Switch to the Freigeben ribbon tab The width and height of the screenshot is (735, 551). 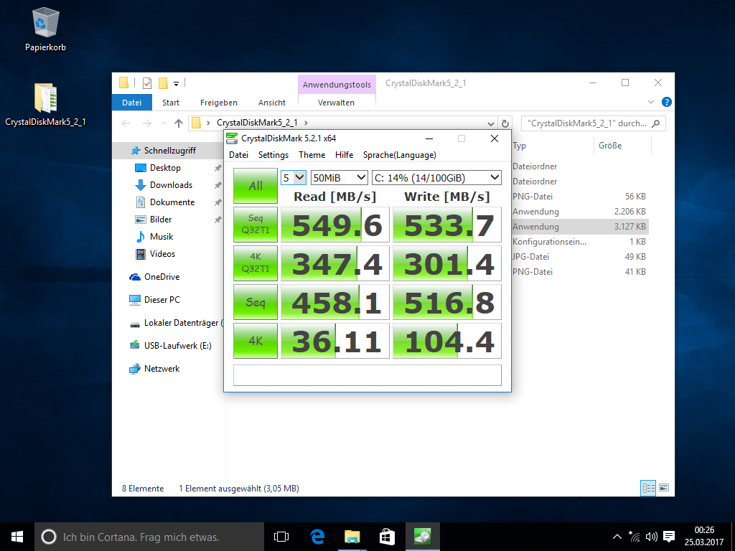pos(218,103)
